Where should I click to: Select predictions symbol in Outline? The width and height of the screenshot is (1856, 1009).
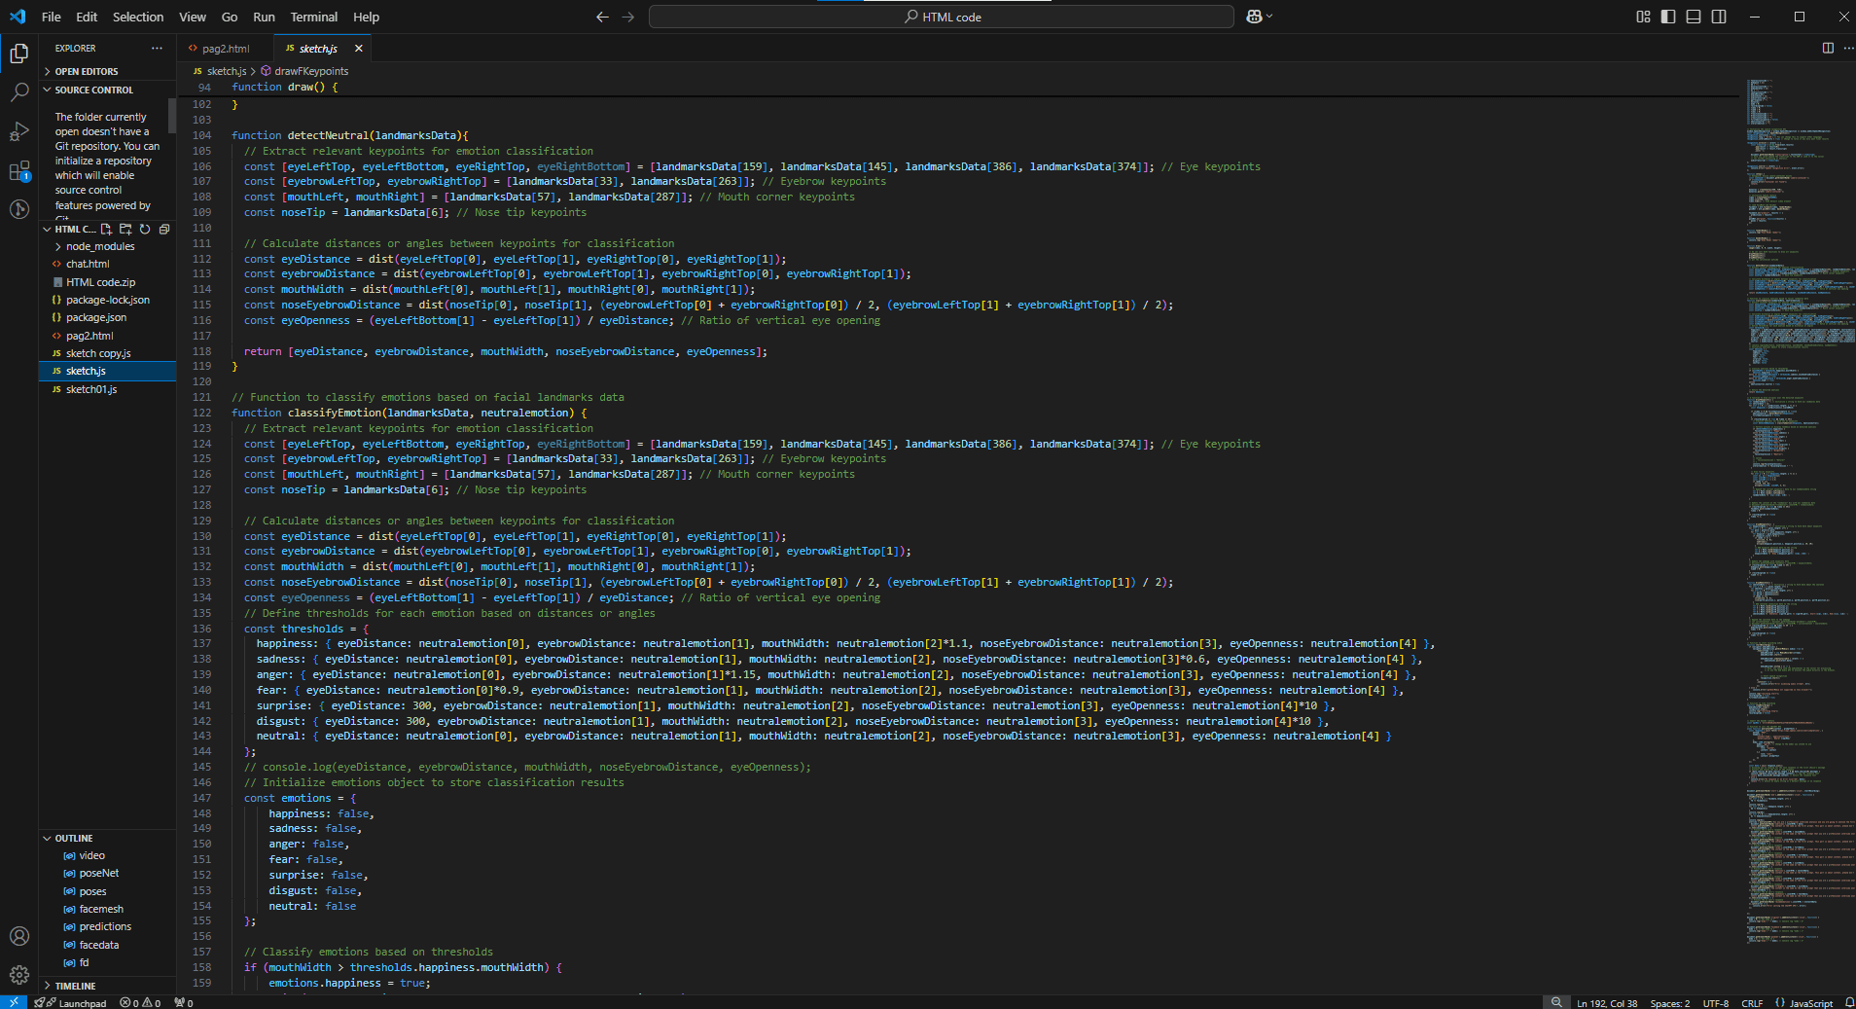click(x=107, y=926)
